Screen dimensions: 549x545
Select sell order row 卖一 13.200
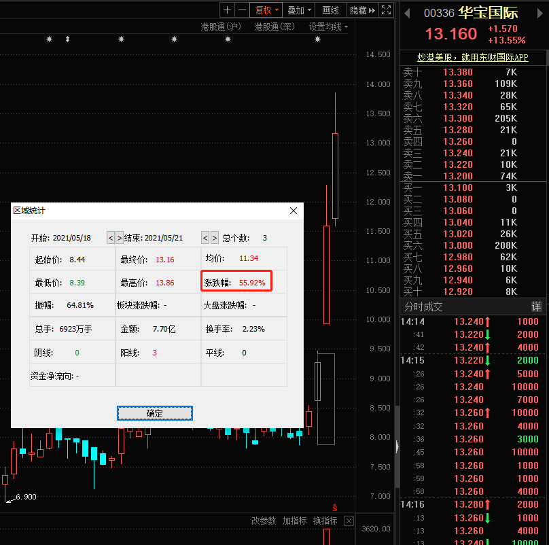click(x=473, y=176)
